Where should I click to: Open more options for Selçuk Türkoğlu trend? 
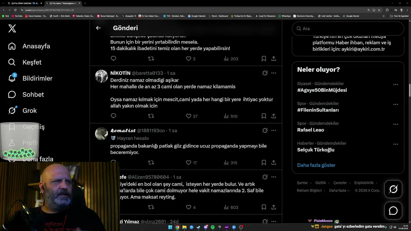pyautogui.click(x=396, y=144)
